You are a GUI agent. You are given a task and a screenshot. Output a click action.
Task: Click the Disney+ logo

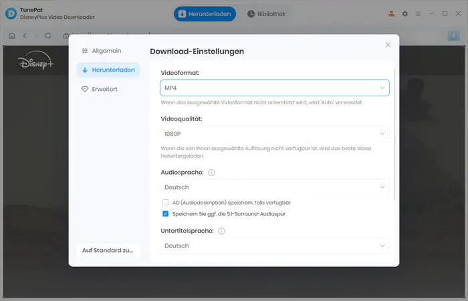pos(35,61)
